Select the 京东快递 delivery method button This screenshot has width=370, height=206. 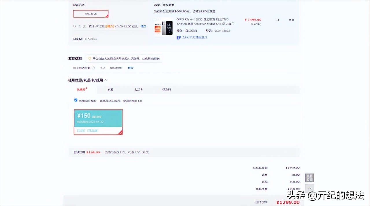[91, 14]
